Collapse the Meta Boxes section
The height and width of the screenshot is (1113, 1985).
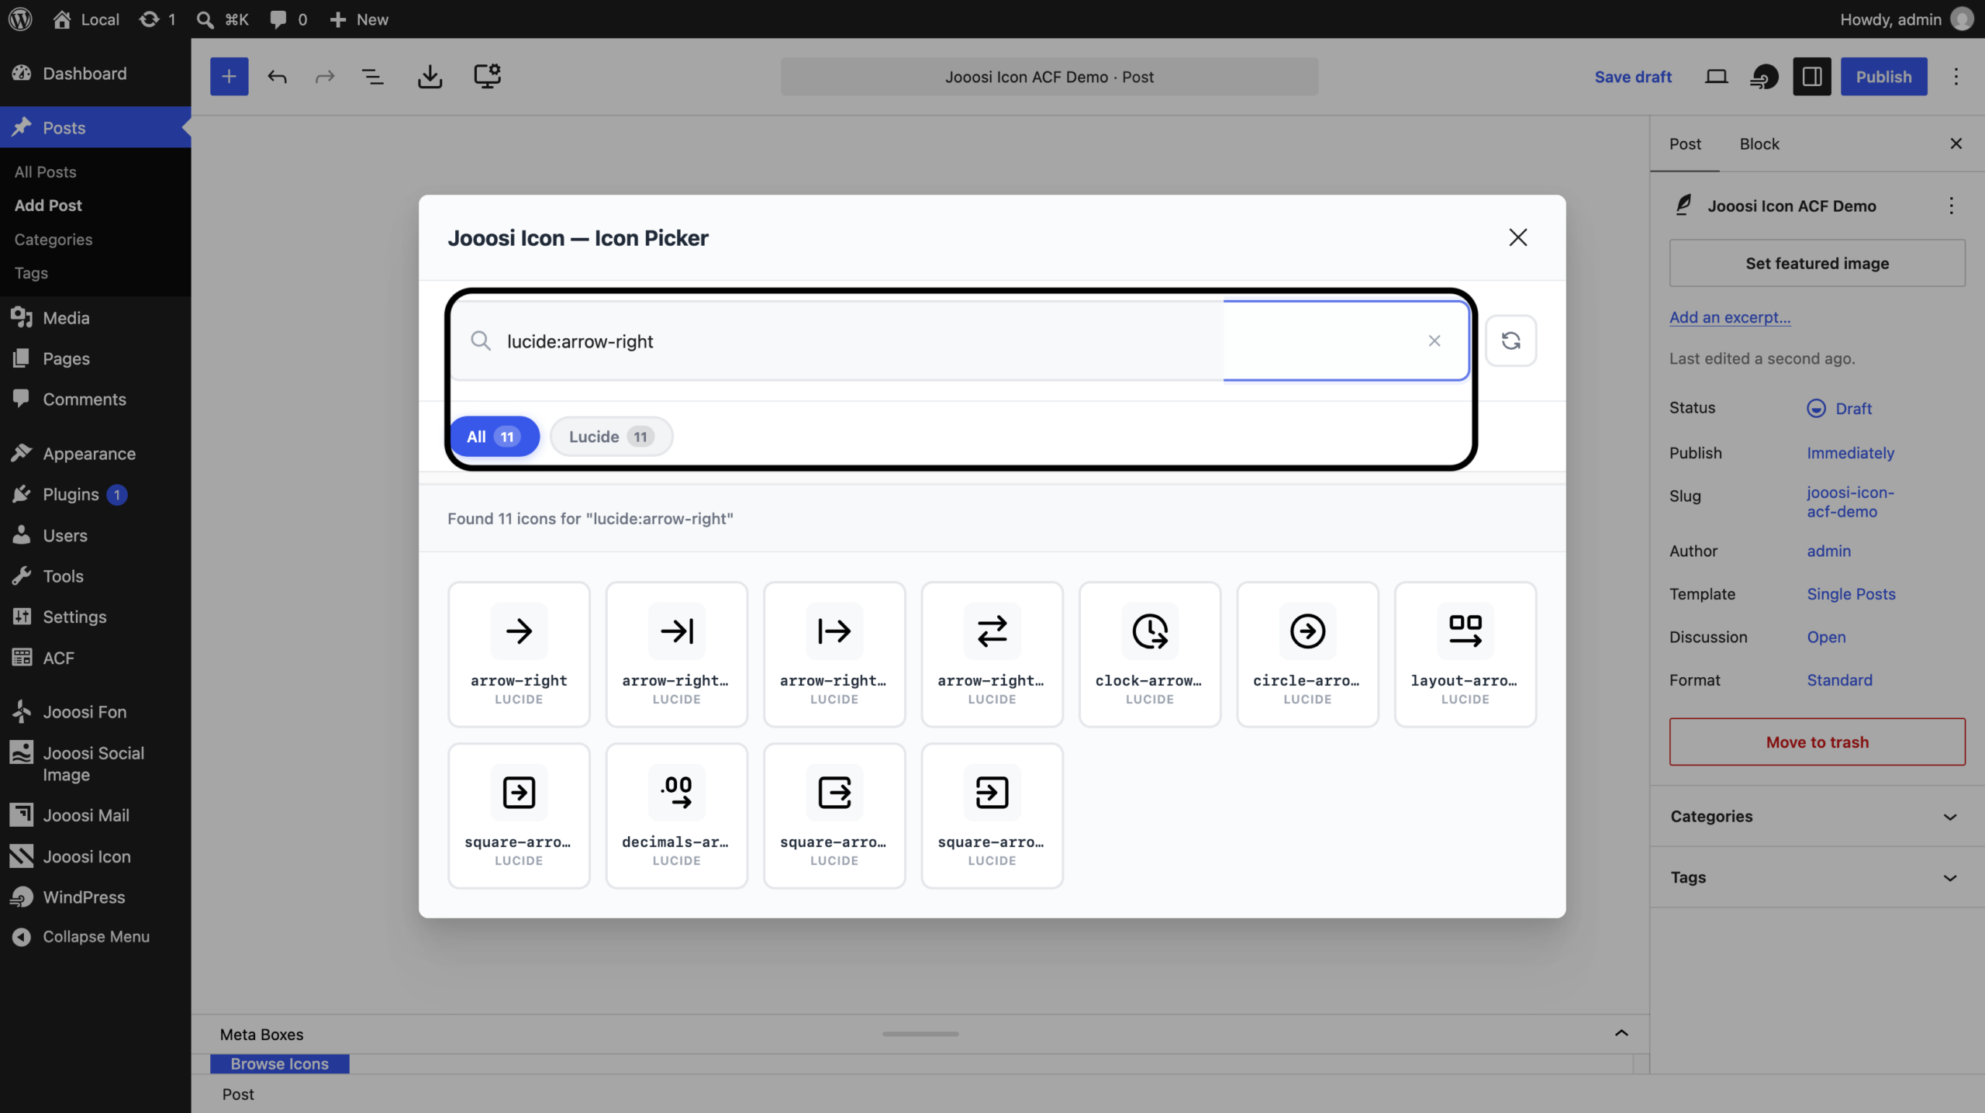[1621, 1034]
